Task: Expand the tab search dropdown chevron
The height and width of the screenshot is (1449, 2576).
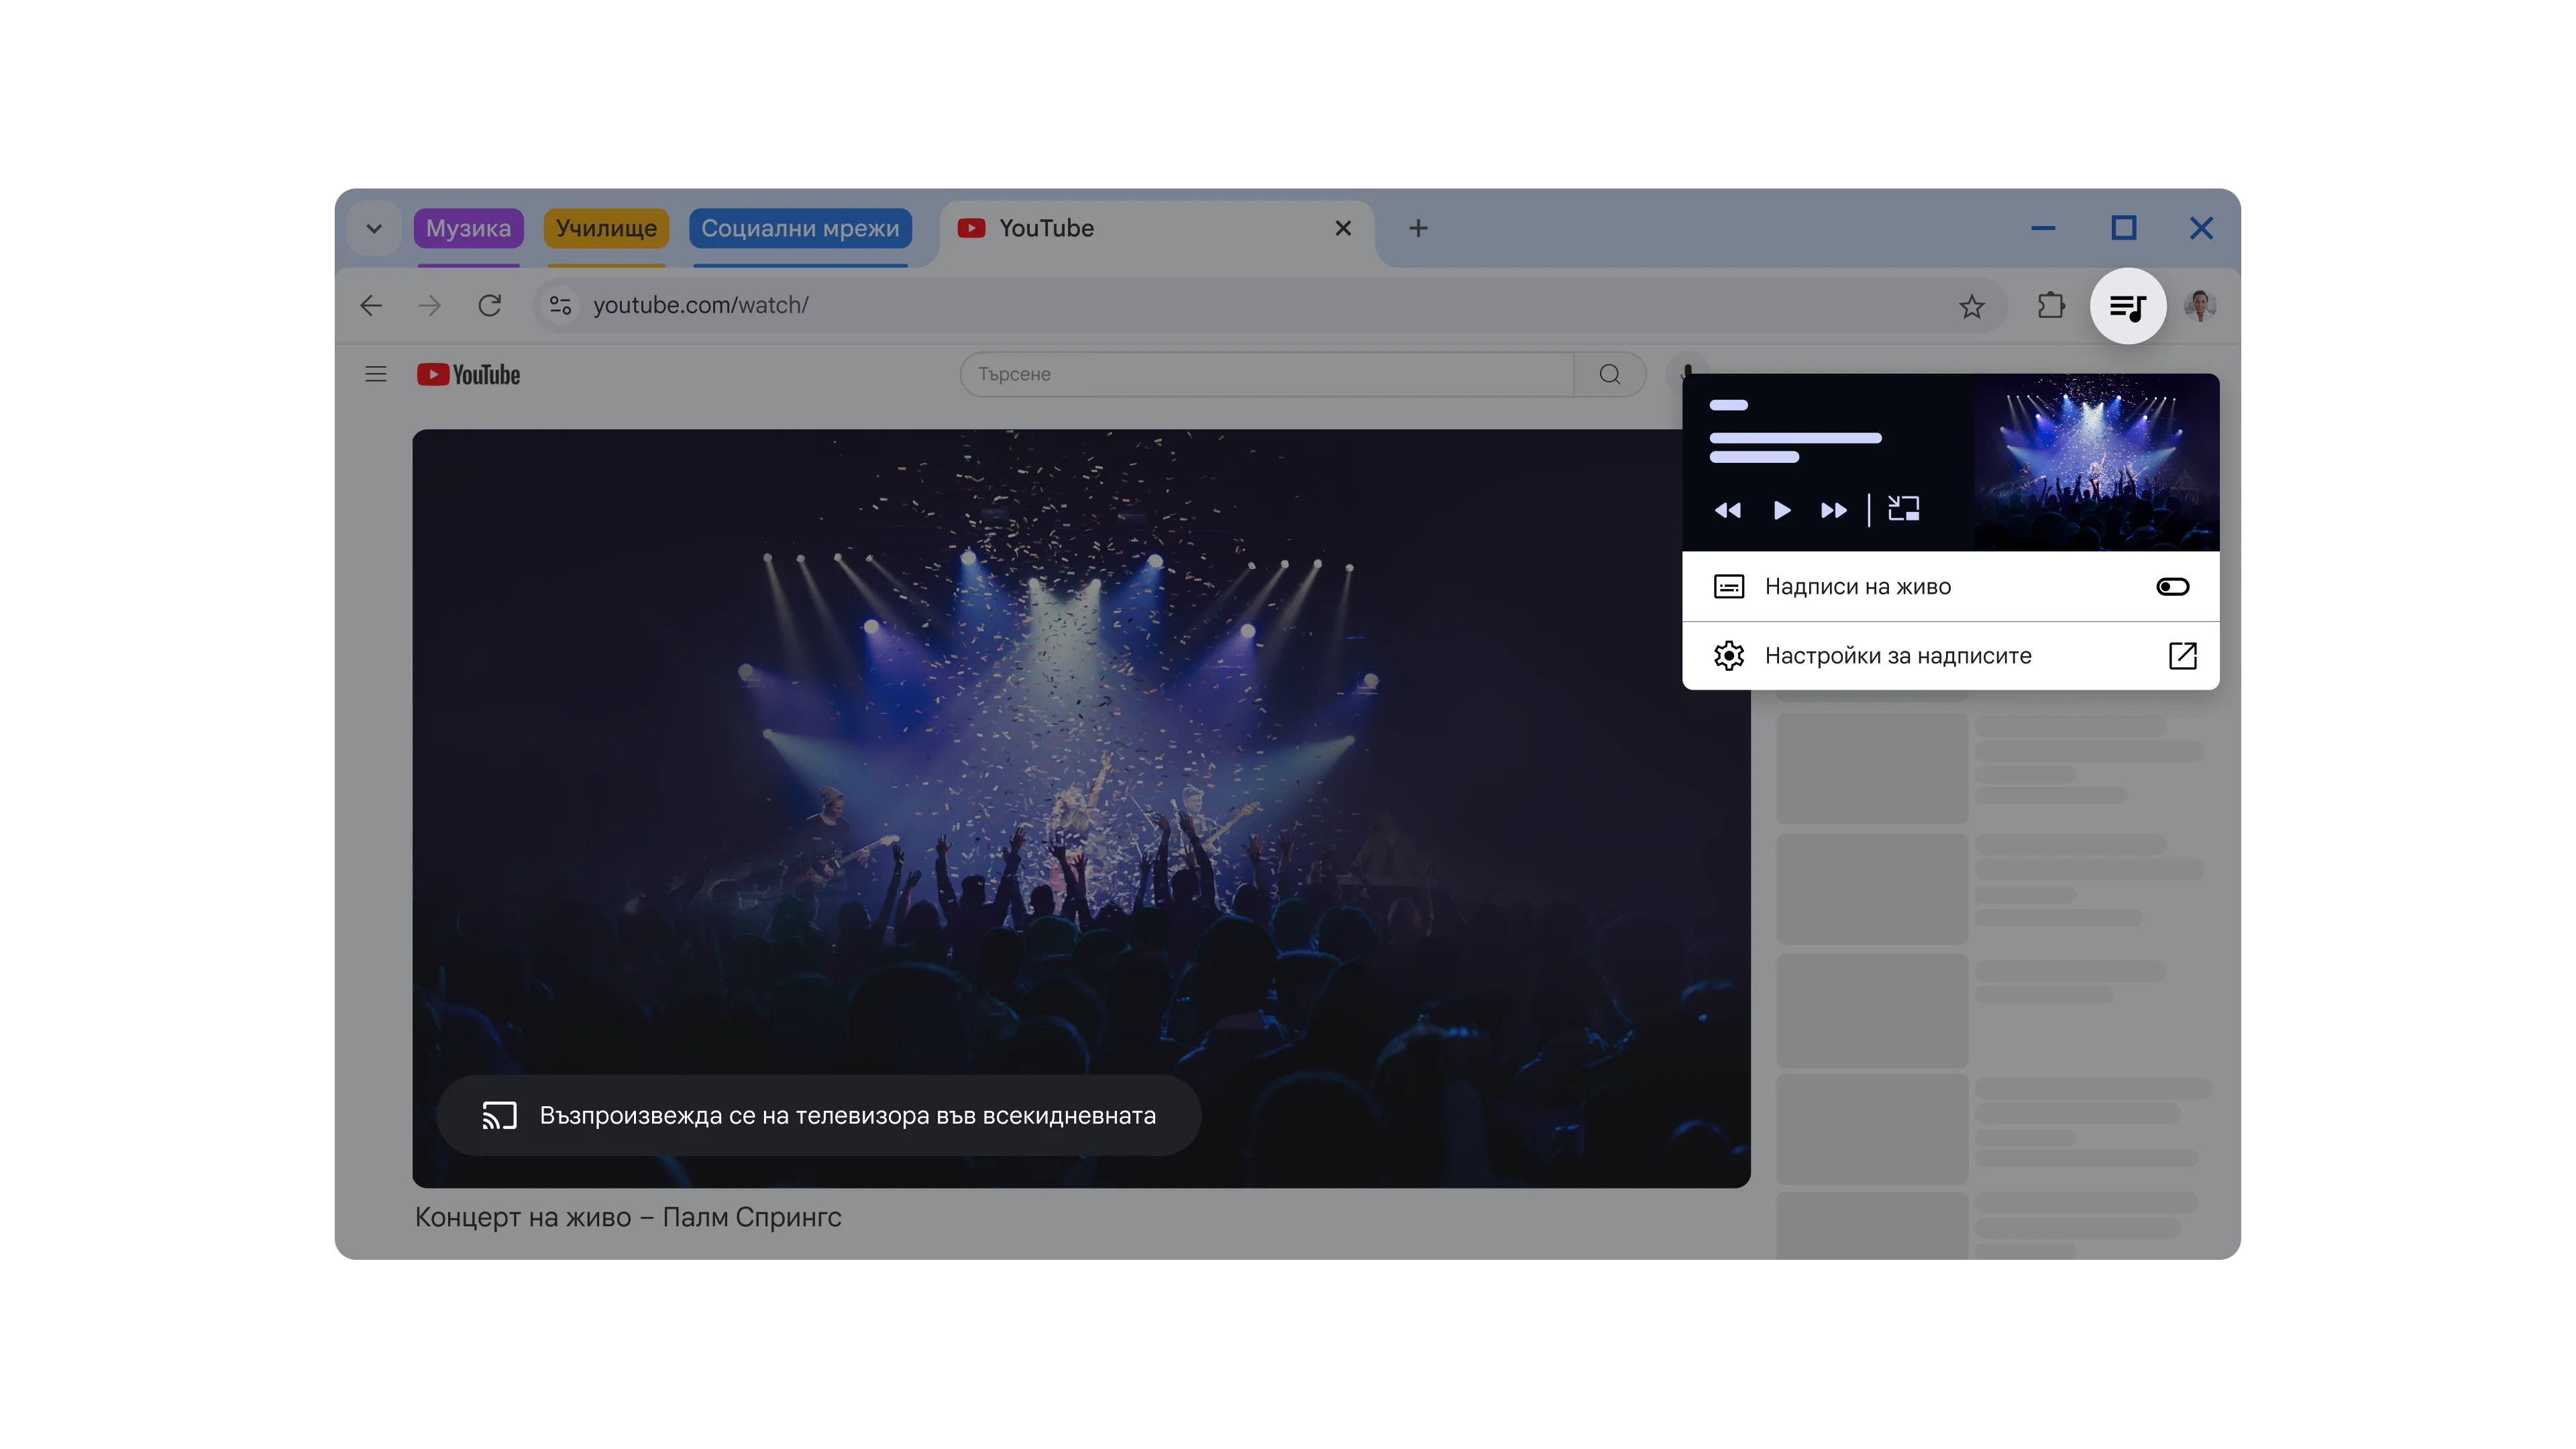Action: tap(374, 229)
